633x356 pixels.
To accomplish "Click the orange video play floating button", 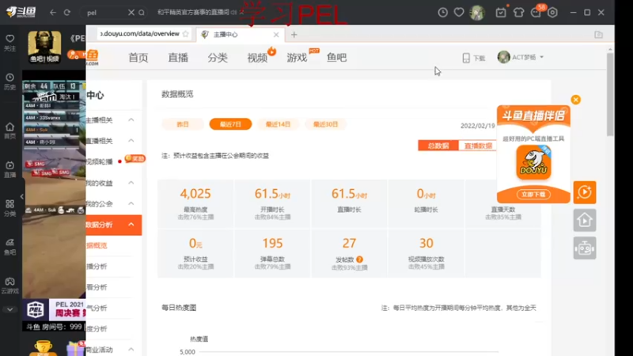I will pyautogui.click(x=585, y=192).
